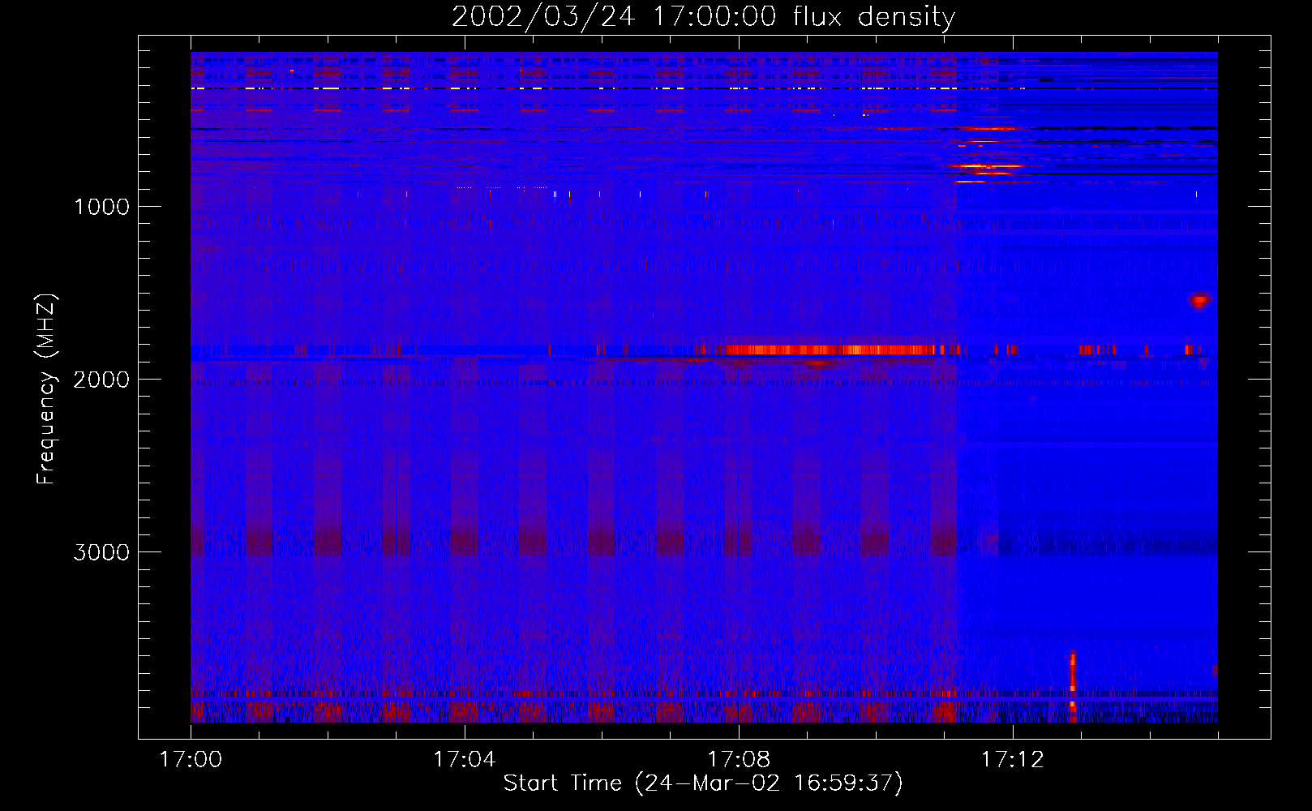Image resolution: width=1312 pixels, height=811 pixels.
Task: Click the small red blob near 1500 MHz
Action: click(1199, 301)
